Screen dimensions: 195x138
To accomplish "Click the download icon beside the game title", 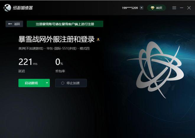I will [x=98, y=39].
